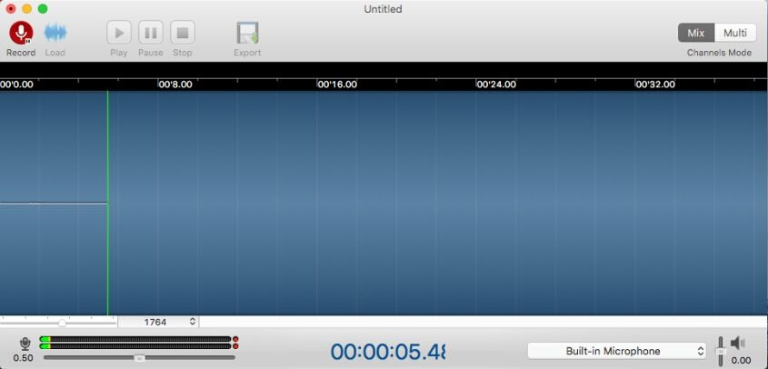Switch channels mode to Multi
This screenshot has width=768, height=369.
[x=735, y=33]
